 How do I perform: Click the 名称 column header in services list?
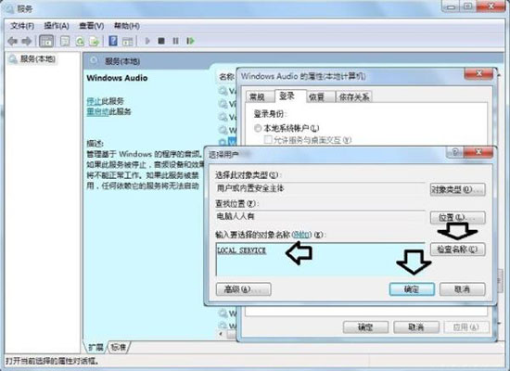tap(226, 77)
